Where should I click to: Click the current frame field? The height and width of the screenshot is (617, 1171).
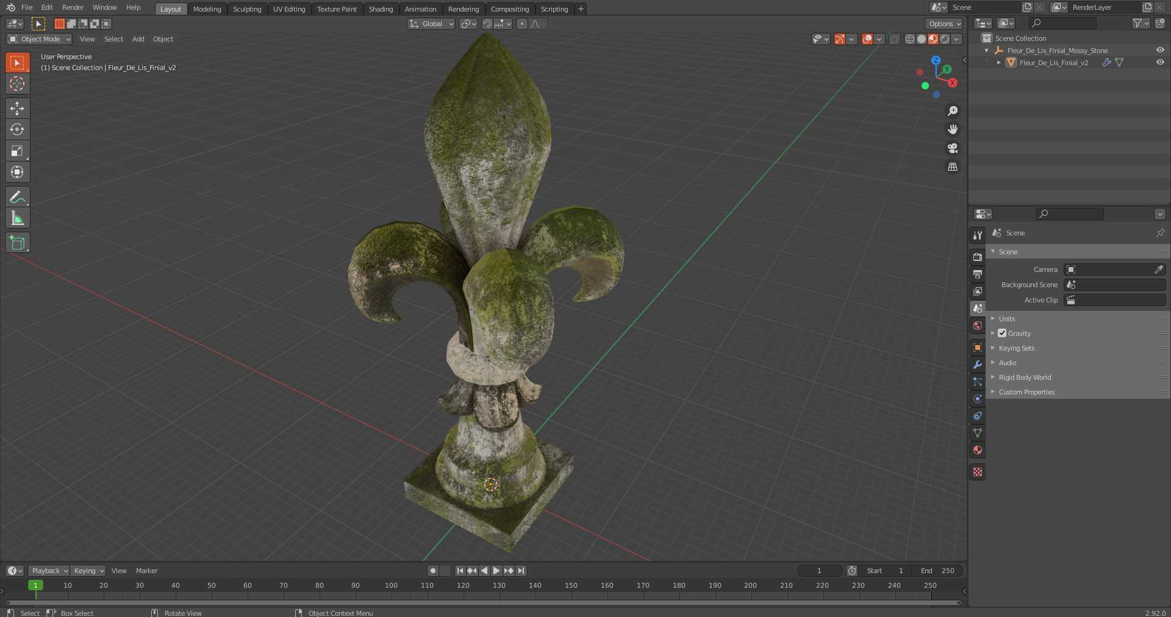(x=820, y=571)
